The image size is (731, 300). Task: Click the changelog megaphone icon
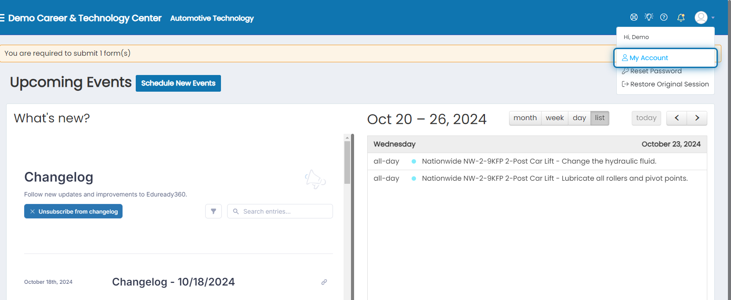(x=315, y=179)
